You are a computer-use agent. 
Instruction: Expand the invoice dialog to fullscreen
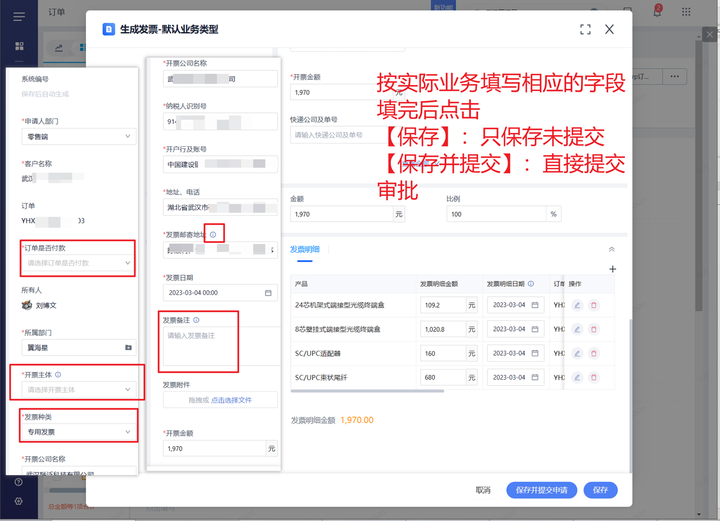(x=585, y=29)
